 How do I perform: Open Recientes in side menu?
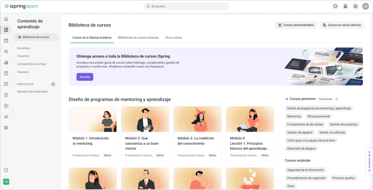point(24,48)
